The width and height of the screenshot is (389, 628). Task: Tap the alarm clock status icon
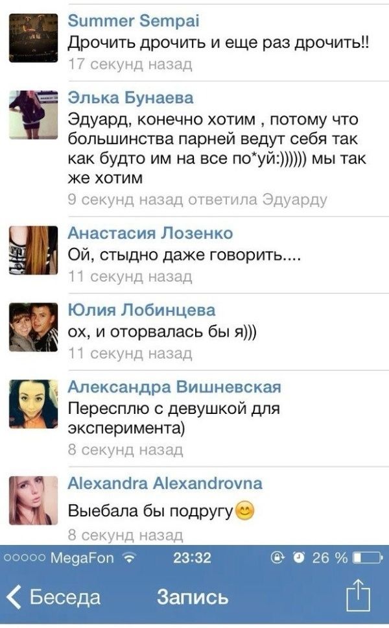click(298, 557)
